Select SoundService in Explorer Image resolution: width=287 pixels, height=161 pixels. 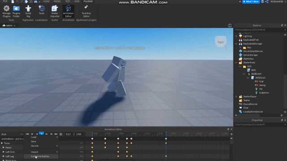coord(250,104)
